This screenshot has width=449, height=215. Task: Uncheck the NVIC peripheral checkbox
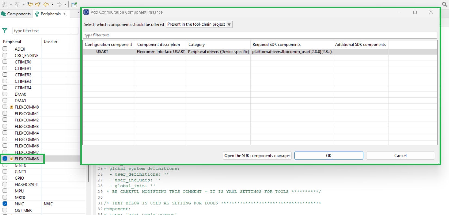5,204
